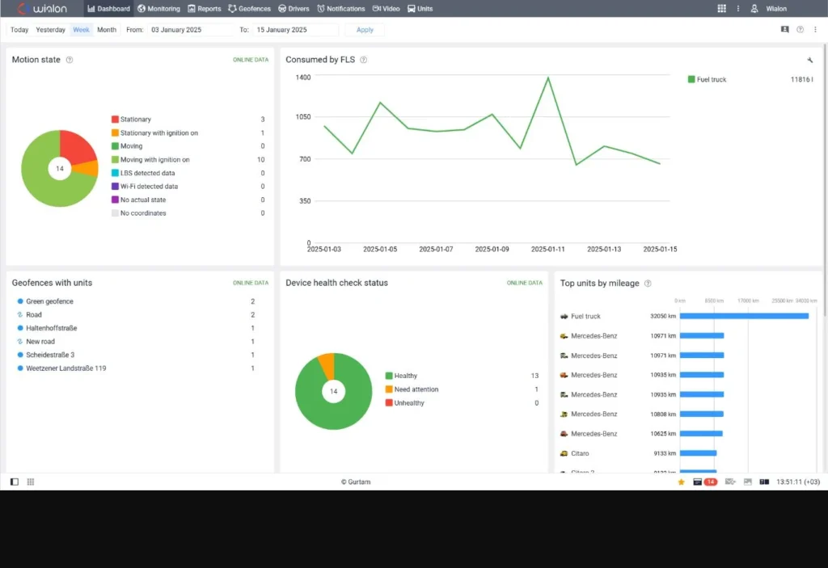This screenshot has height=568, width=828.
Task: Open the split-view icon near clock
Action: (764, 482)
